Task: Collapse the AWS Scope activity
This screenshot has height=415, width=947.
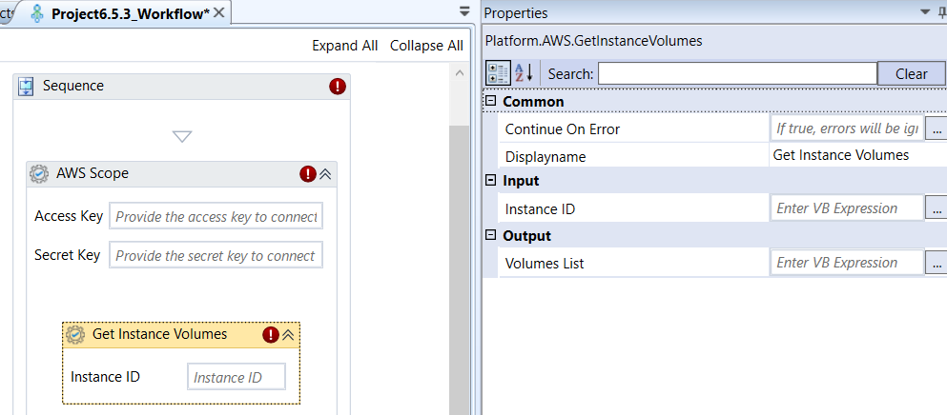Action: [x=325, y=174]
